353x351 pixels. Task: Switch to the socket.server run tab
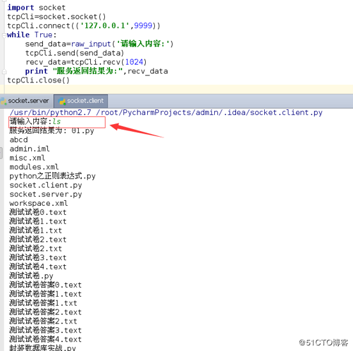pos(27,101)
